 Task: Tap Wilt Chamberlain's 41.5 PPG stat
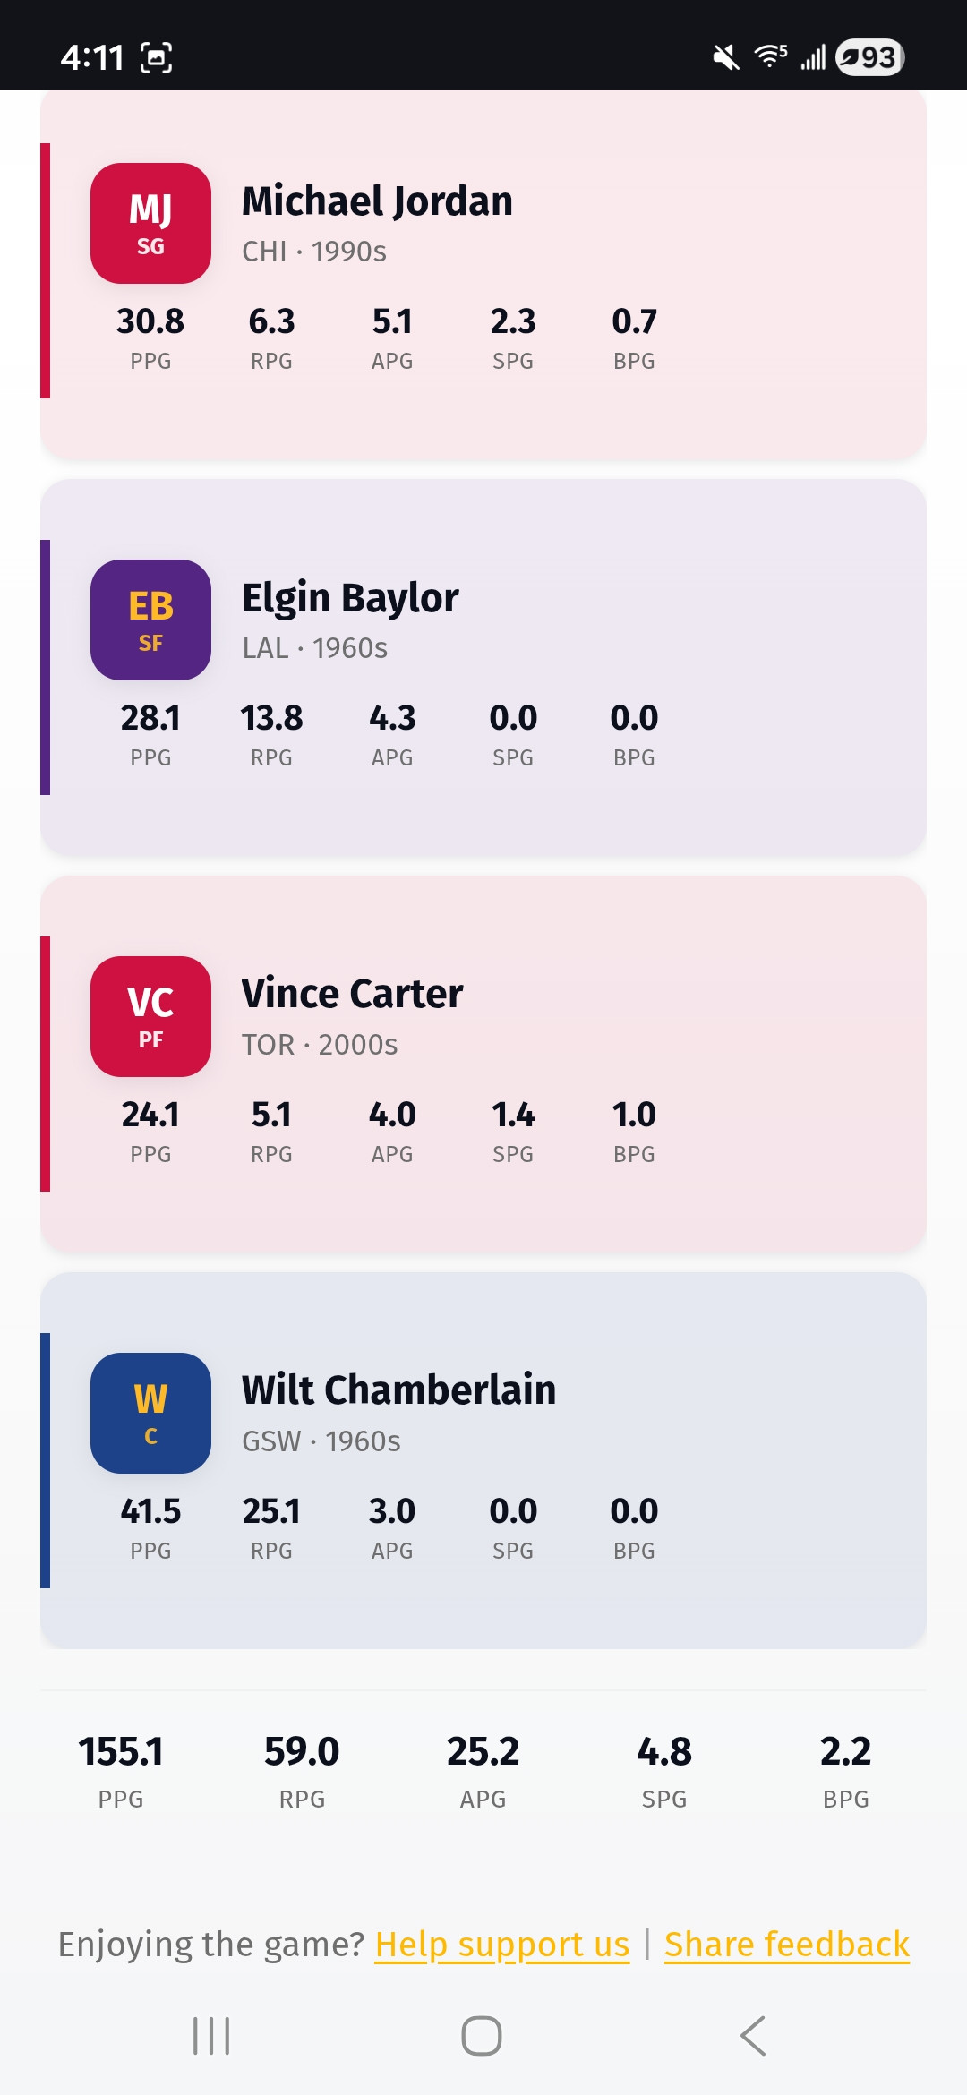coord(150,1527)
